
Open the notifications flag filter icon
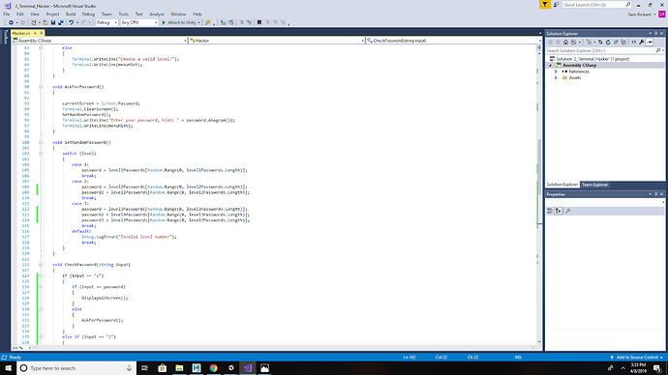pos(544,5)
